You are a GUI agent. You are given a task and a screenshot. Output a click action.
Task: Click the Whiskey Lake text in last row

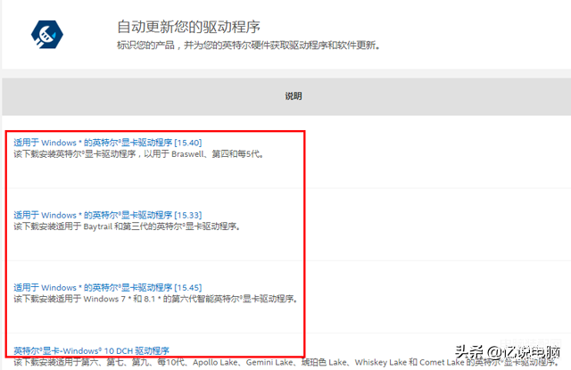tap(381, 362)
